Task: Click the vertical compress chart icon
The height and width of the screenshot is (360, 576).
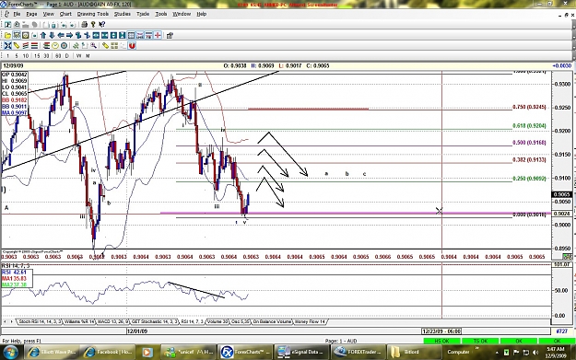Action: [123, 36]
